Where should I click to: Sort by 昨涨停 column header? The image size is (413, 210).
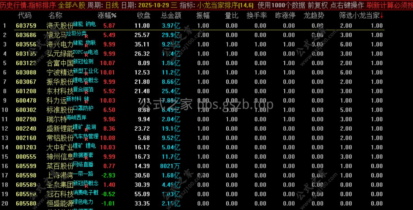pos(285,16)
